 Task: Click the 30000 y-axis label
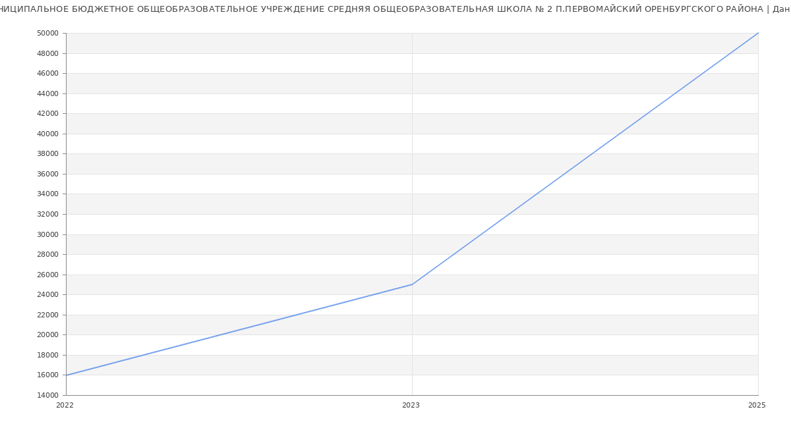coord(47,234)
